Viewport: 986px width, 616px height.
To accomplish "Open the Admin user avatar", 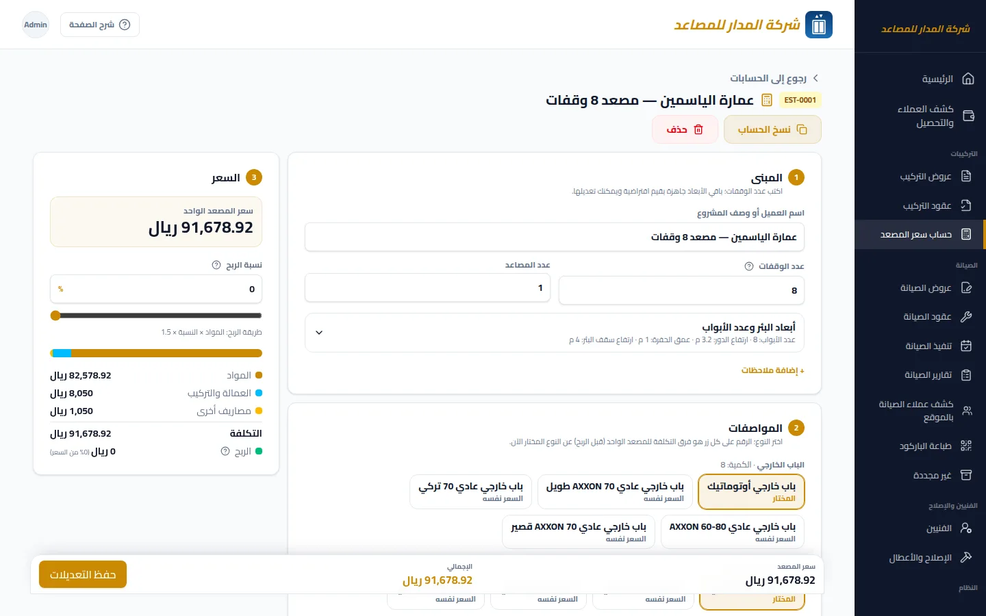I will coord(36,25).
